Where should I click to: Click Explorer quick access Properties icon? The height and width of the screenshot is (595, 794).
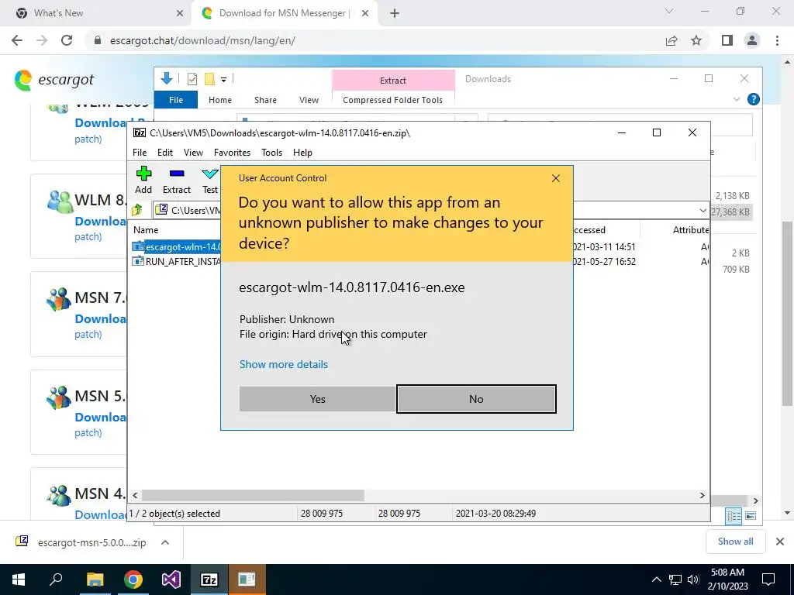[x=192, y=79]
